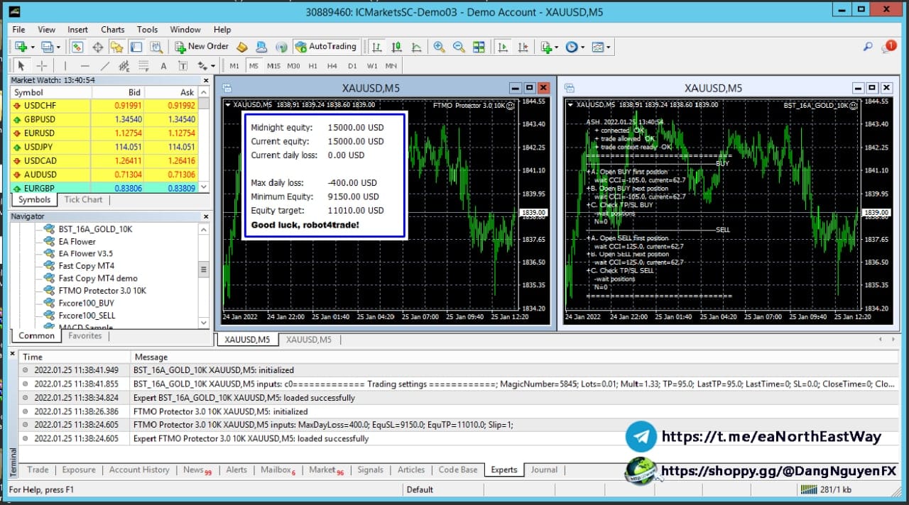Click the New Order button

pos(202,47)
